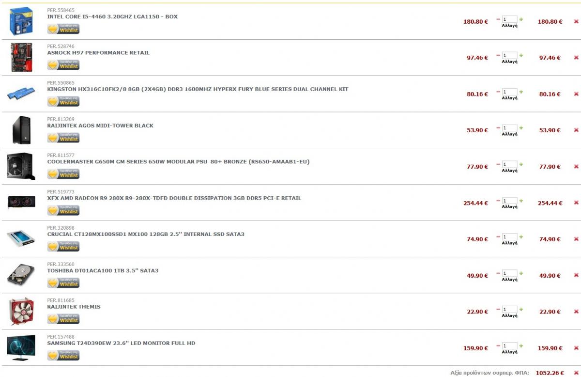Apply Αλλαγή for Samsung monitor
The width and height of the screenshot is (581, 377).
click(510, 352)
